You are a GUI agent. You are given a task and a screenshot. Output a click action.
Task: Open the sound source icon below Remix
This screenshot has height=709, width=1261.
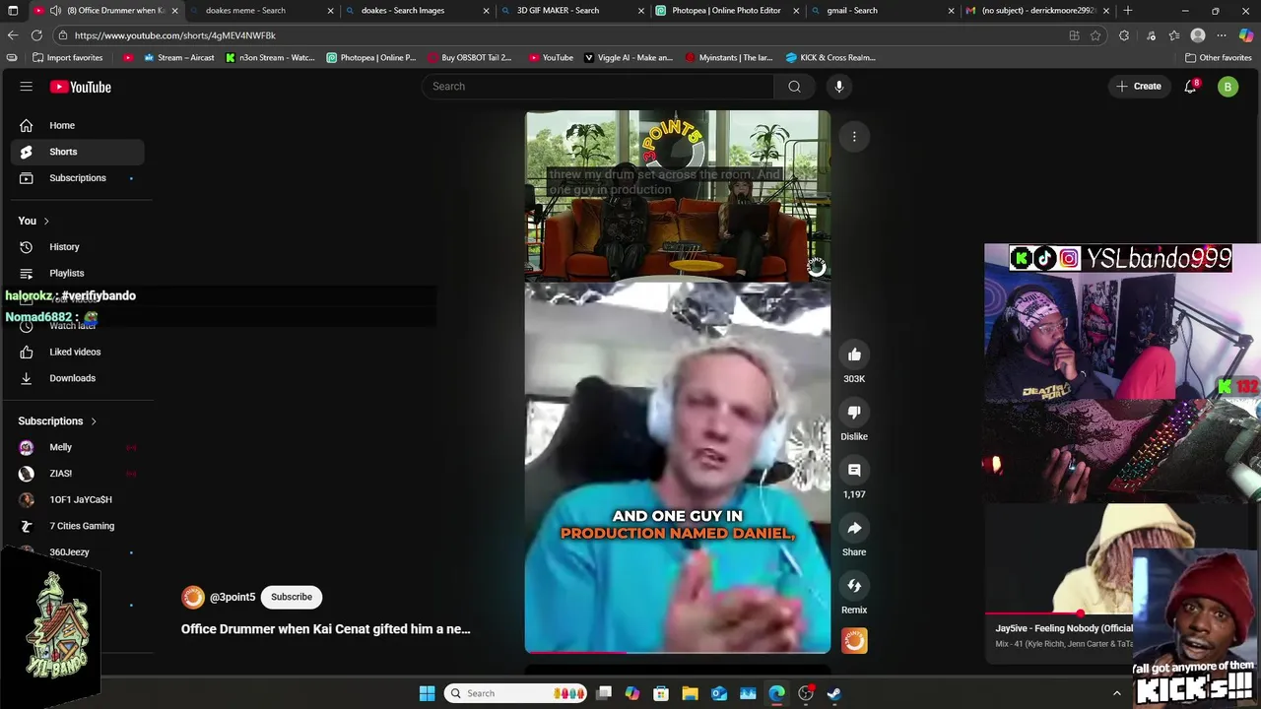click(854, 641)
